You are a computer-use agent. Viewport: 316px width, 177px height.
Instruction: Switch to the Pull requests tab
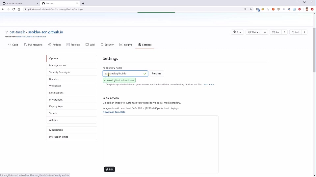[33, 45]
